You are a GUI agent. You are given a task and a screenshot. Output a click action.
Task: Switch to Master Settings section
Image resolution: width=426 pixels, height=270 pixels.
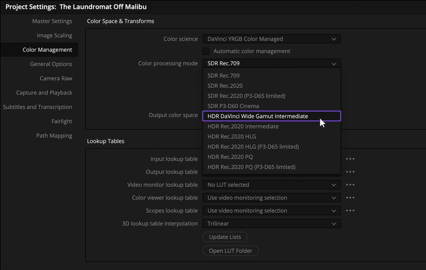(52, 21)
